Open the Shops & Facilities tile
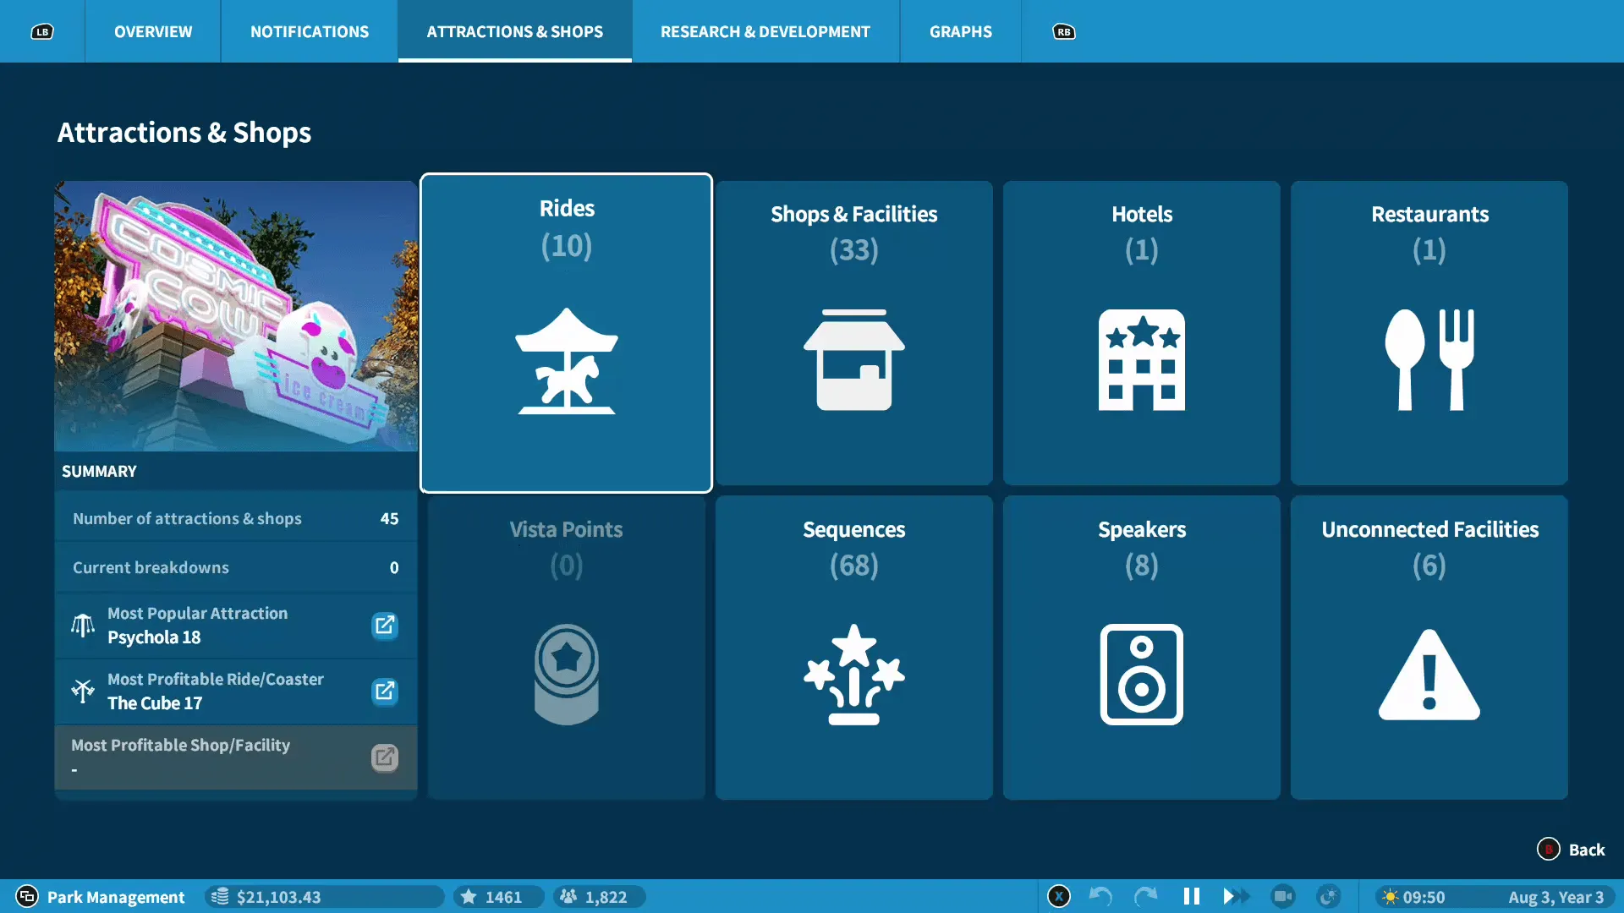 [x=853, y=333]
